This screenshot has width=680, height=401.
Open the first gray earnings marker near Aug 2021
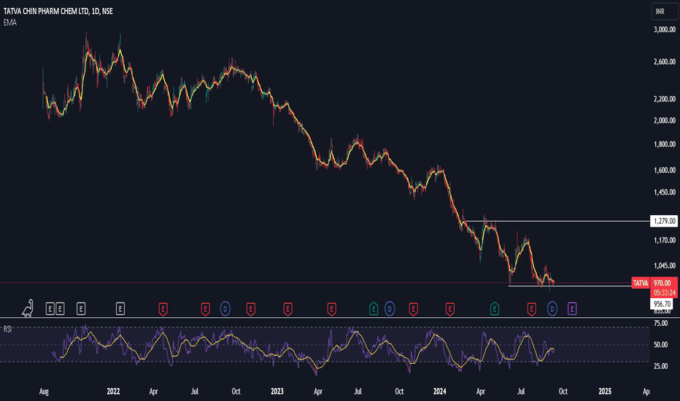coord(50,309)
